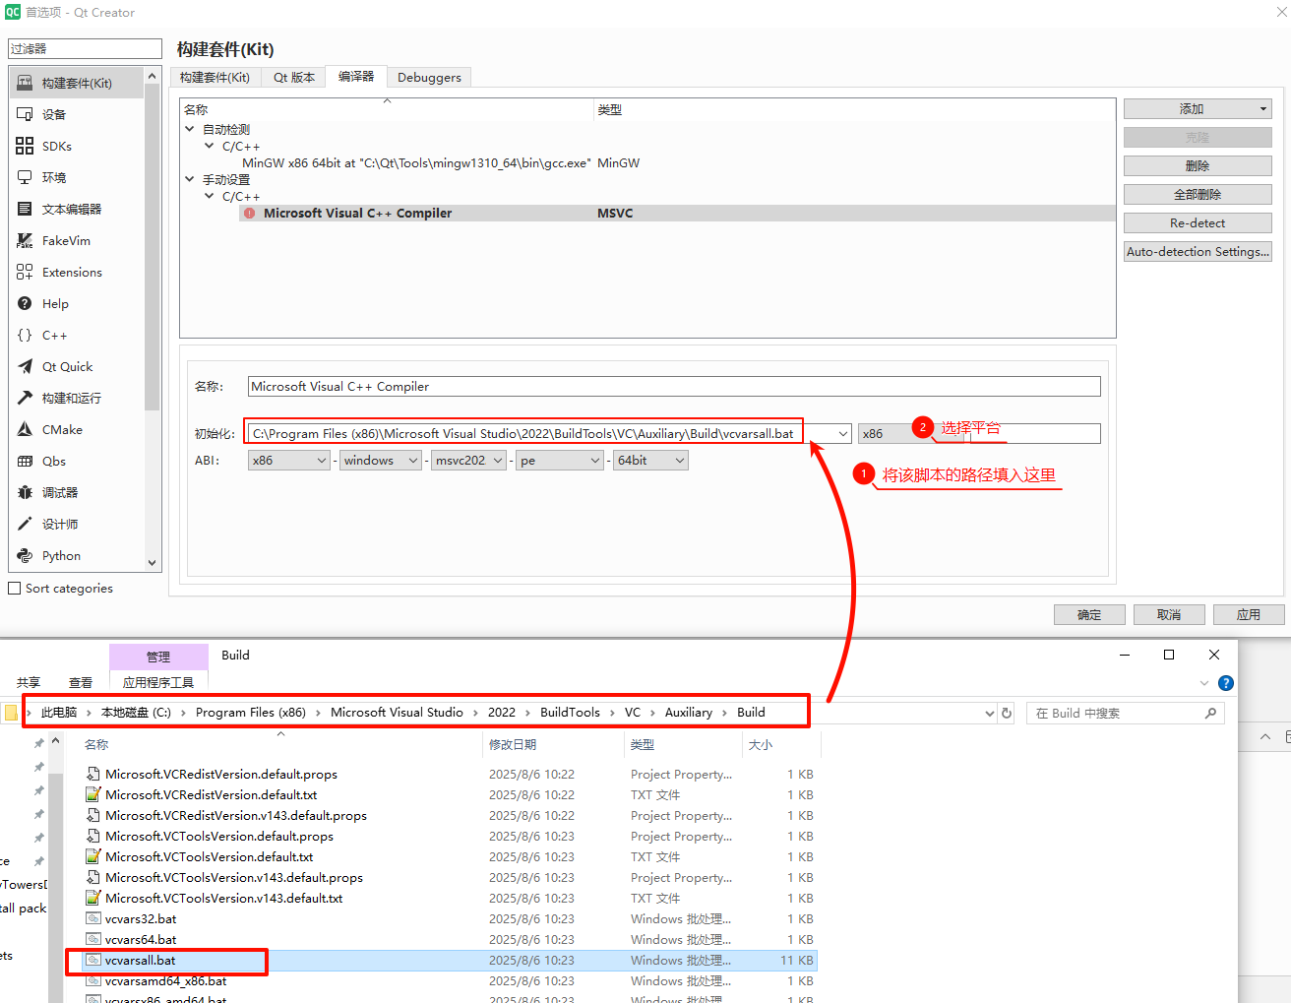The height and width of the screenshot is (1003, 1291).
Task: Open Explorer help via blue question icon
Action: (1226, 683)
